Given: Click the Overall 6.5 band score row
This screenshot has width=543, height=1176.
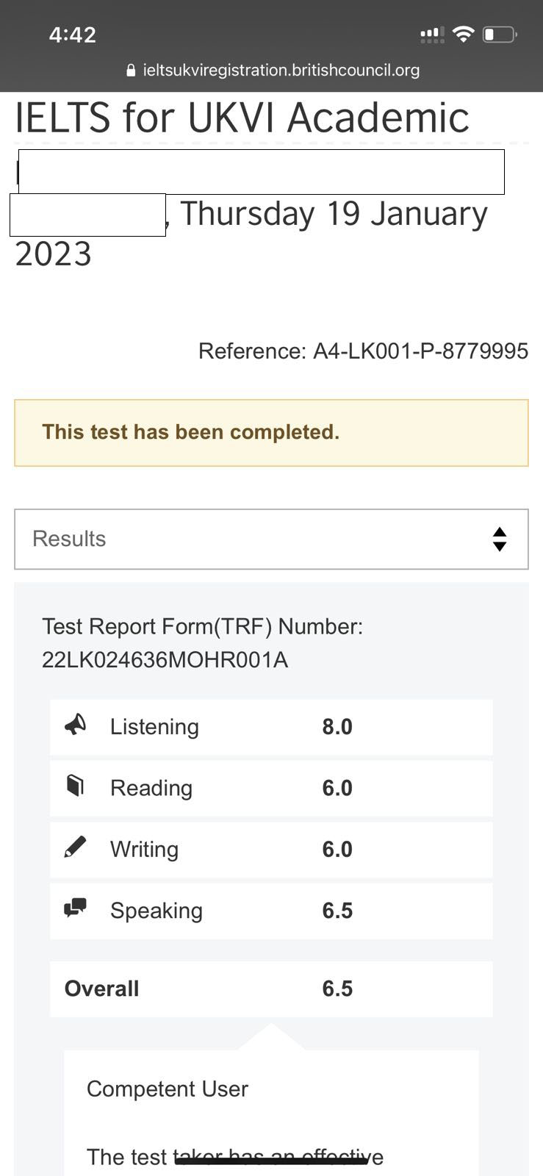Looking at the screenshot, I should tap(271, 989).
